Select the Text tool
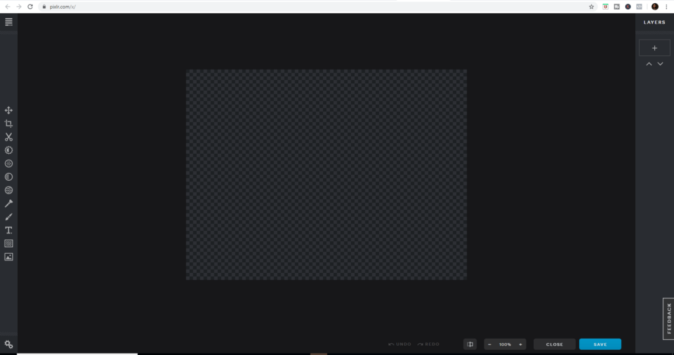The image size is (674, 355). [x=9, y=230]
